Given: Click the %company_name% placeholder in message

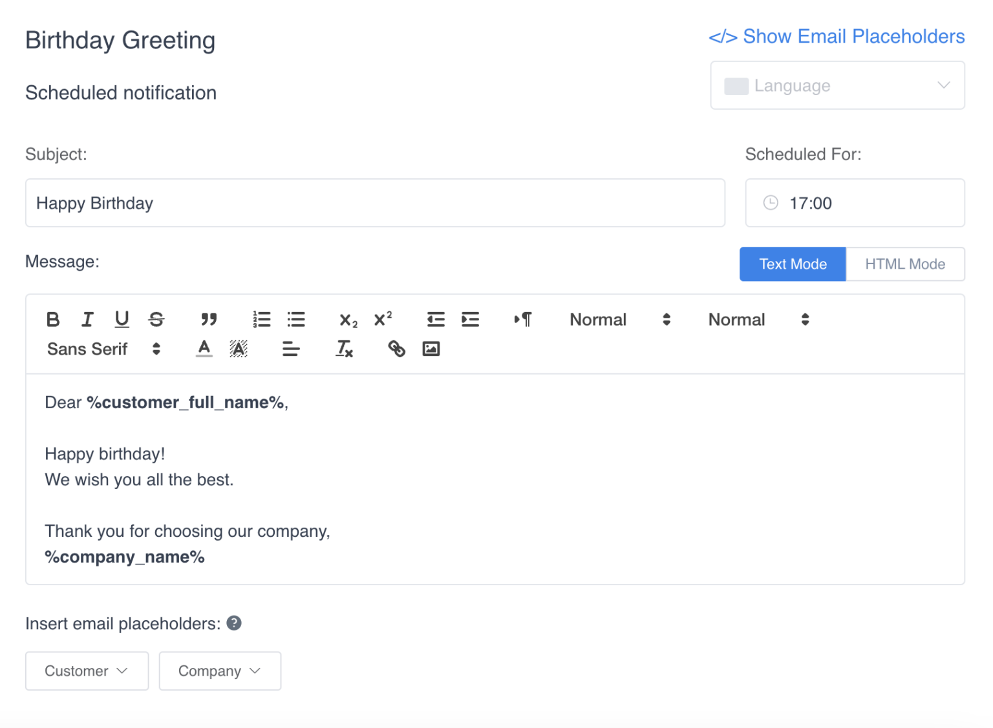Looking at the screenshot, I should [125, 557].
